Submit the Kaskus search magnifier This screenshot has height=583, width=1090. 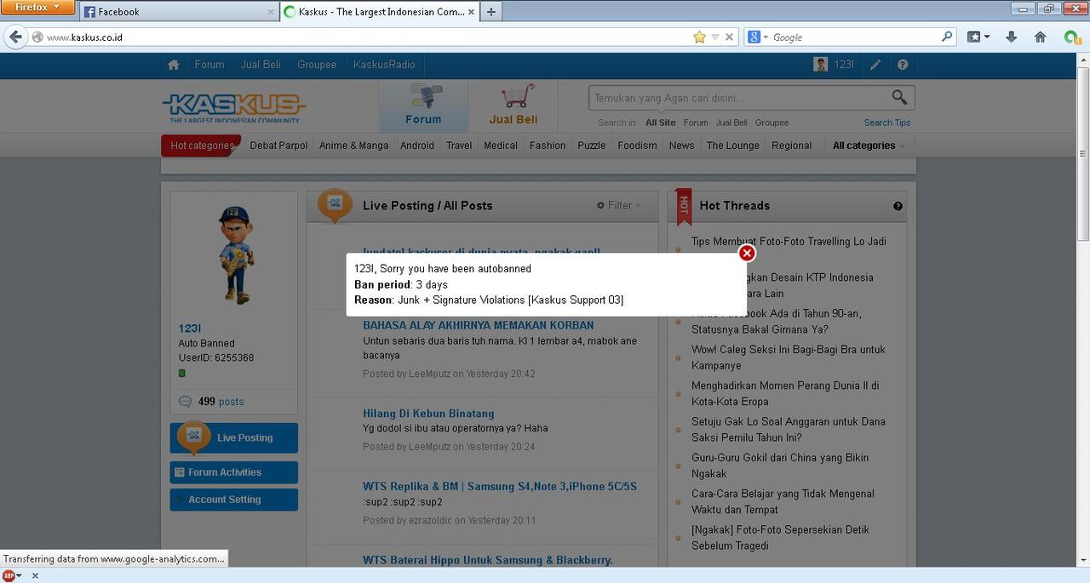click(899, 98)
